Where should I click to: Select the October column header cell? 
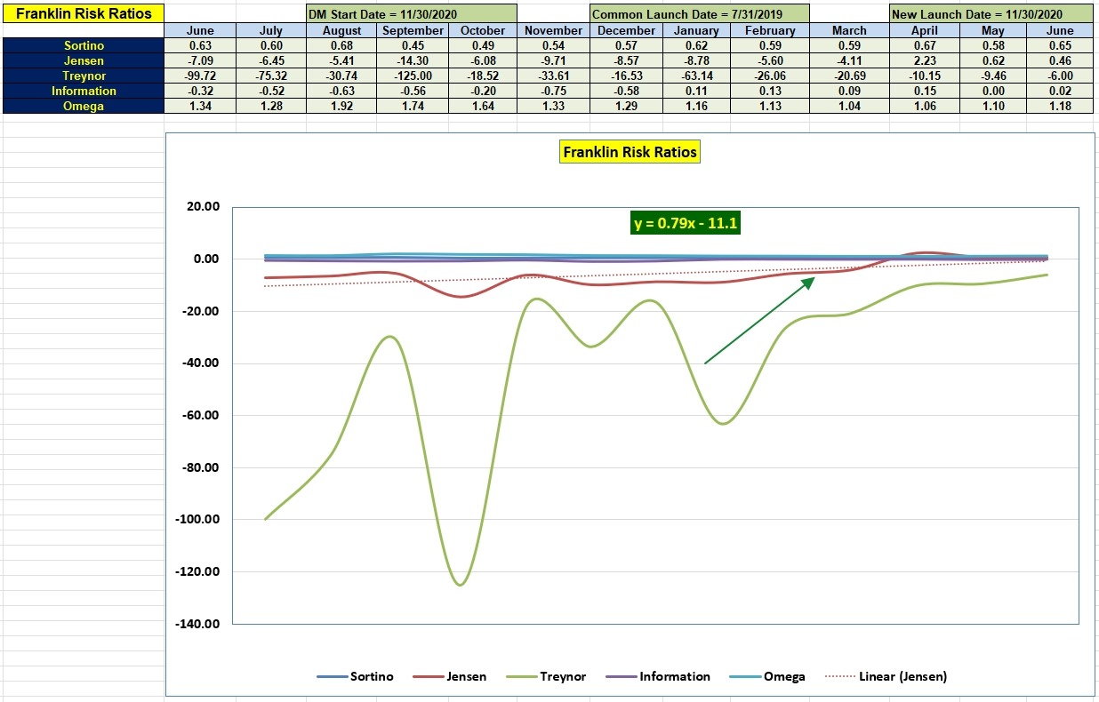click(483, 30)
